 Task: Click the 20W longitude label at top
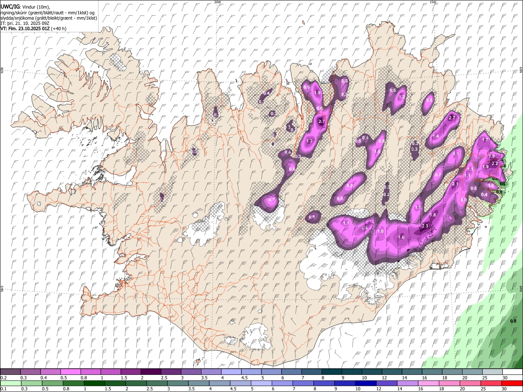[x=217, y=2]
